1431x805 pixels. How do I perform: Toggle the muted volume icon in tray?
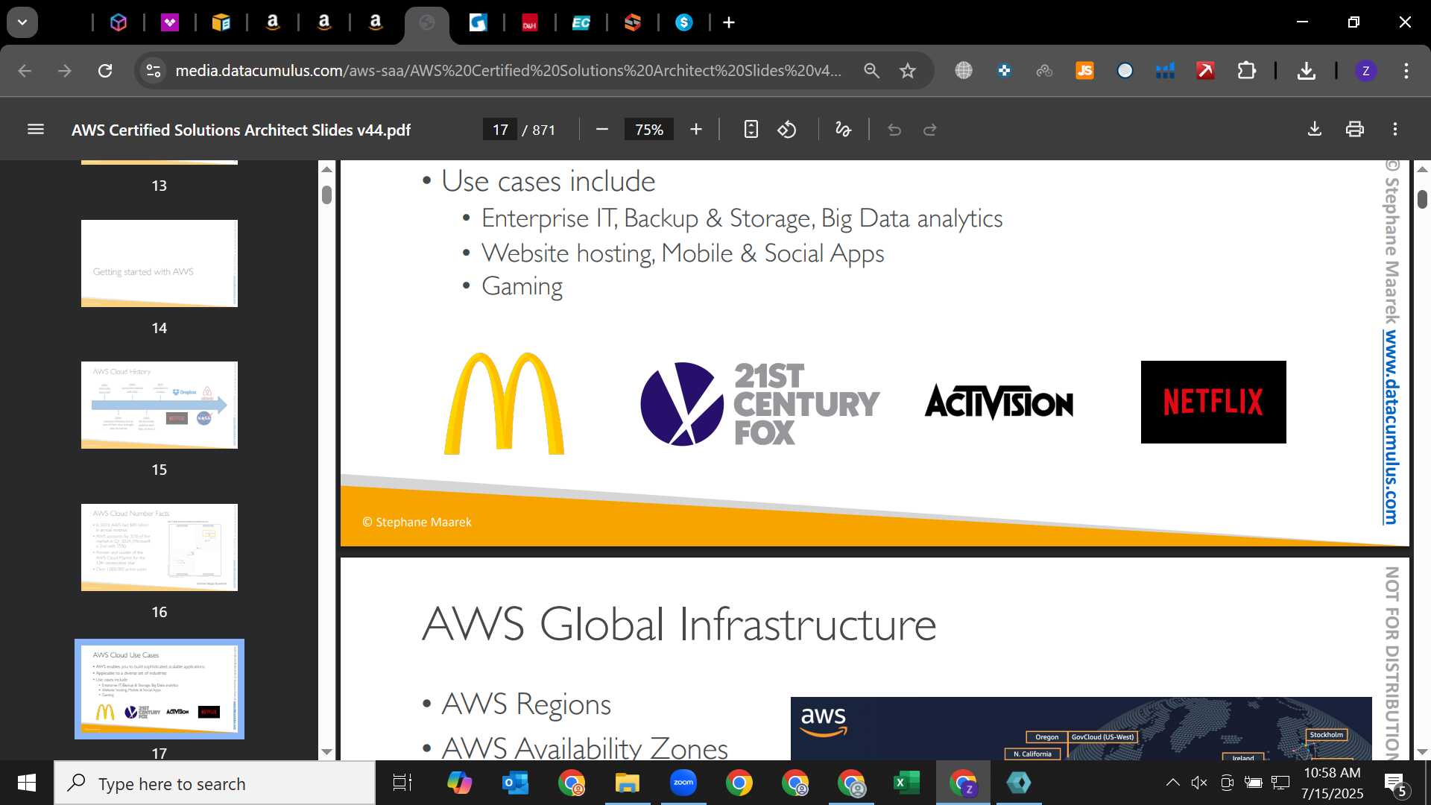tap(1199, 783)
